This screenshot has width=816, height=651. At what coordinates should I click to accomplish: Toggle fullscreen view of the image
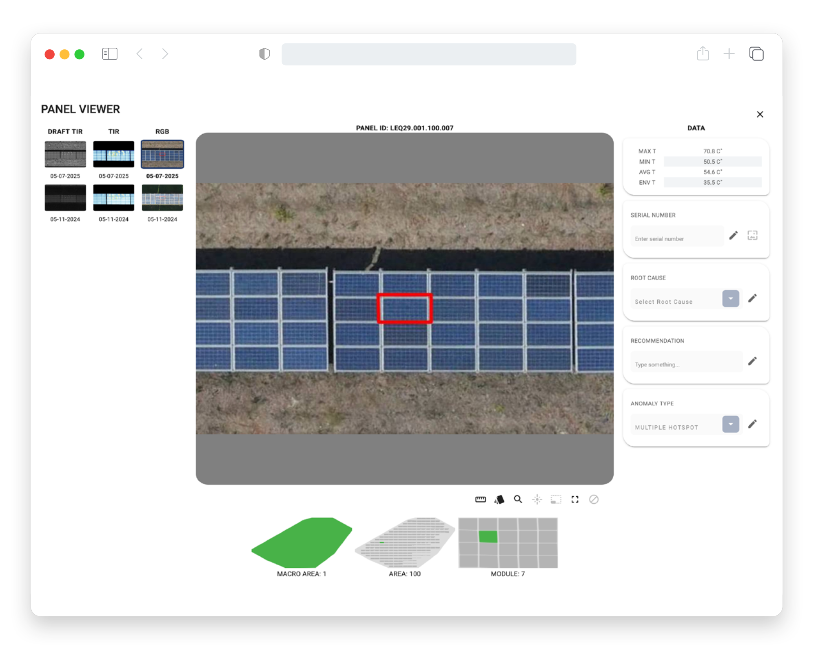(x=575, y=499)
